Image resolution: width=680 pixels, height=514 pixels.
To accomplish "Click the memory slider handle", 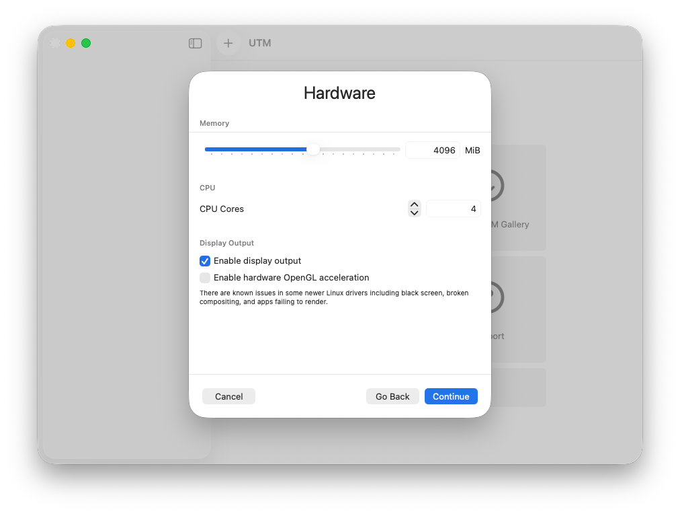I will tap(313, 149).
